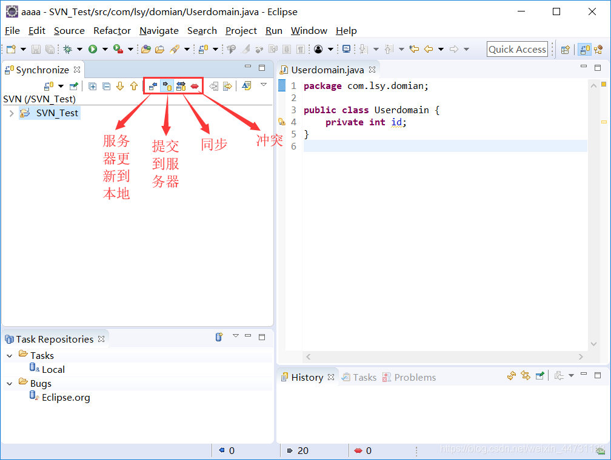Open the Synchronize view menu triangle
Image resolution: width=611 pixels, height=460 pixels.
(264, 85)
